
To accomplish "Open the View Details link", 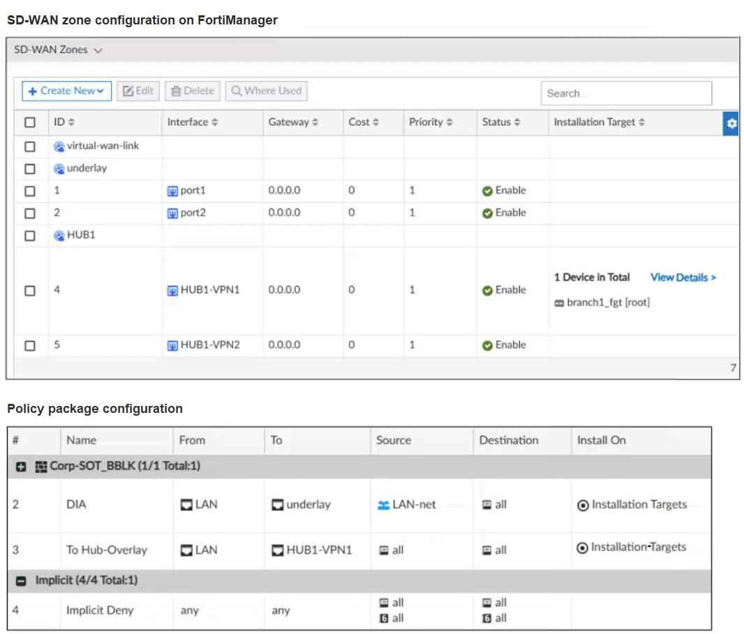I will tap(683, 278).
